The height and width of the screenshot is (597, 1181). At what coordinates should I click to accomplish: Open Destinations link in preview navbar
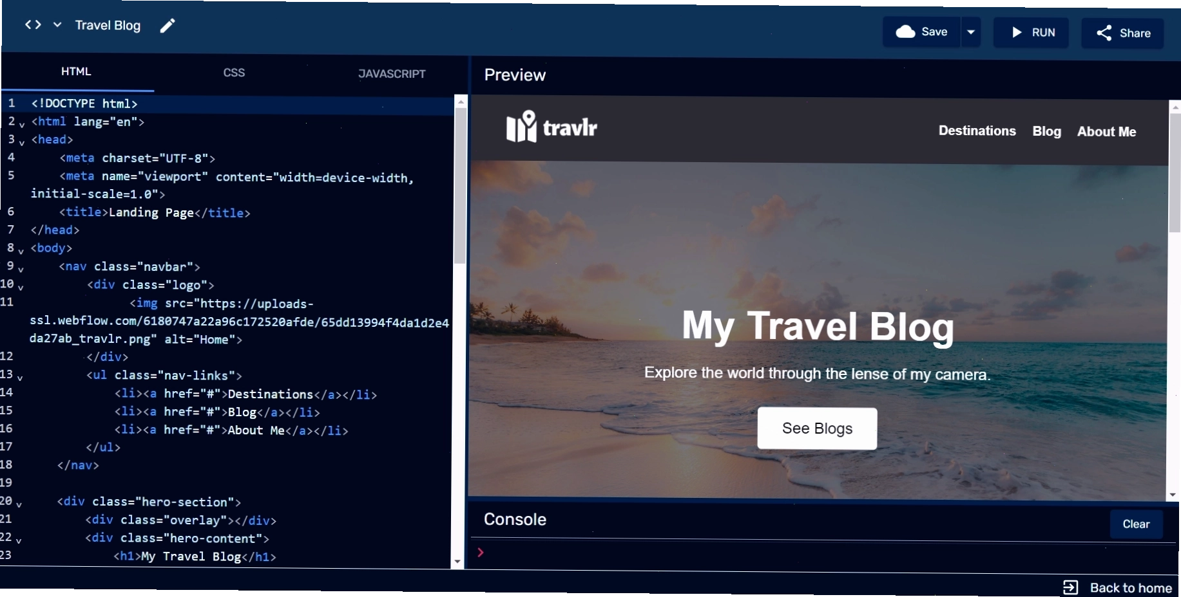tap(977, 131)
